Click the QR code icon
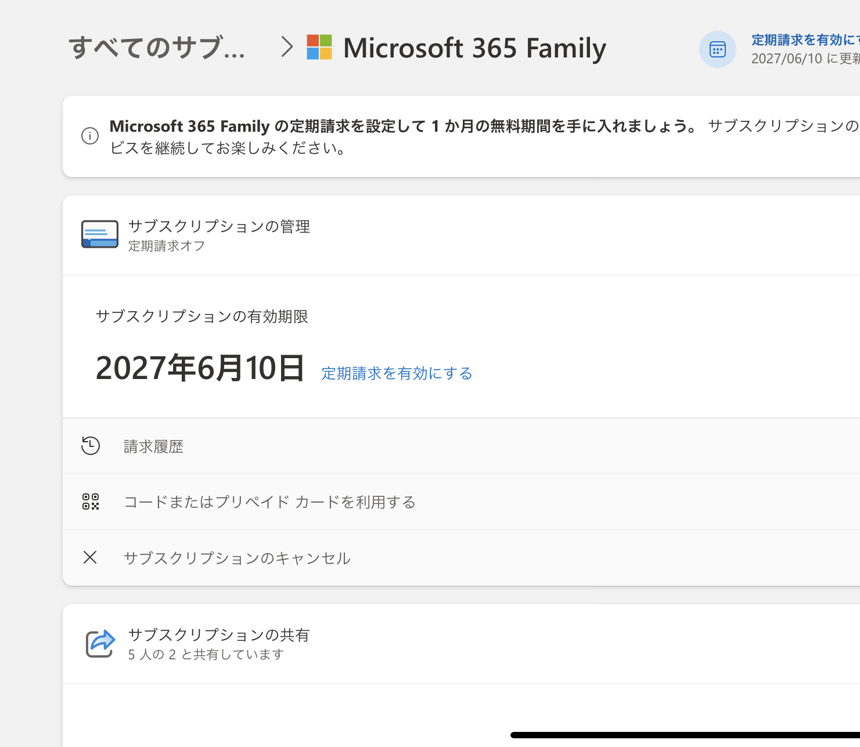The height and width of the screenshot is (747, 860). [x=91, y=501]
